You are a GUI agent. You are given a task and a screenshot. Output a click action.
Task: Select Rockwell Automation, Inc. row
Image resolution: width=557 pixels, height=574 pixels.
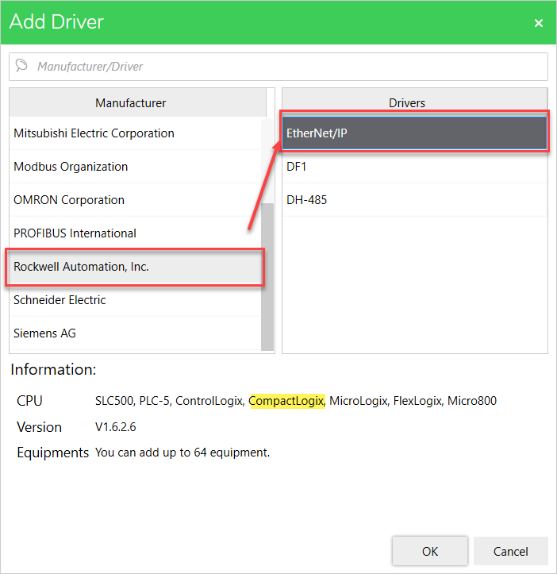tap(136, 267)
